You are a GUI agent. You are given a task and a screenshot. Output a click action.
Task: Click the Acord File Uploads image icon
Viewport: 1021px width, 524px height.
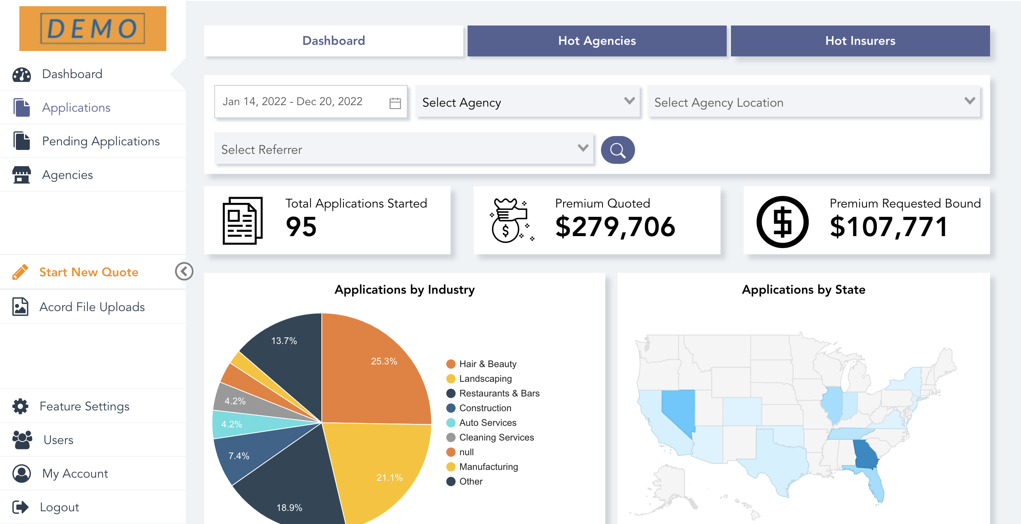(x=20, y=306)
